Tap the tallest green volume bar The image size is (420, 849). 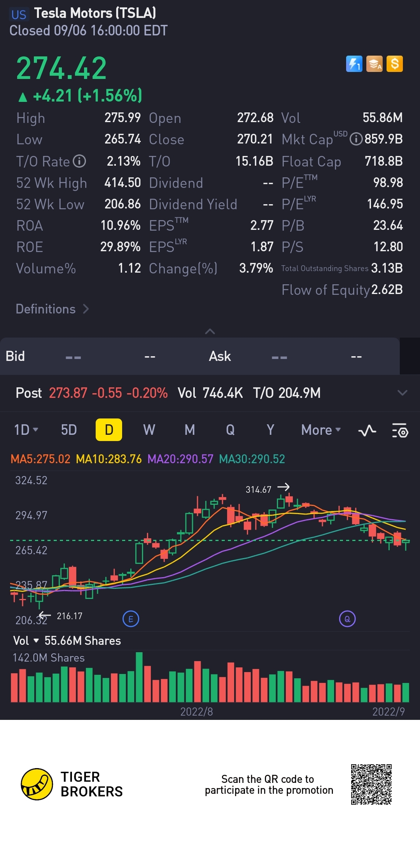pos(139,677)
